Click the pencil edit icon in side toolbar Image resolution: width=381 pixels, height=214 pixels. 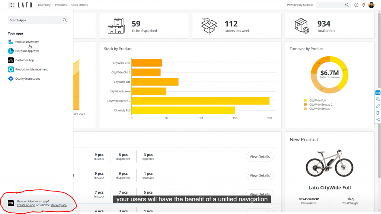(378, 106)
